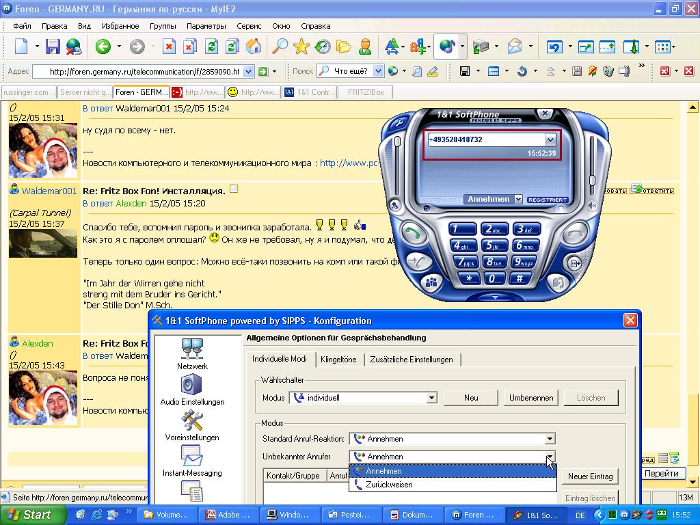Dial keypad key 5 jkl on SoftPhone

pyautogui.click(x=494, y=245)
